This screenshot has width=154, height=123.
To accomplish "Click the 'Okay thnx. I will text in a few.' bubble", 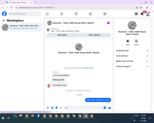I will [x=98, y=100].
